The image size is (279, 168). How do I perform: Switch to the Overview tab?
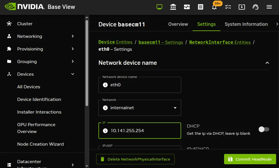(178, 24)
